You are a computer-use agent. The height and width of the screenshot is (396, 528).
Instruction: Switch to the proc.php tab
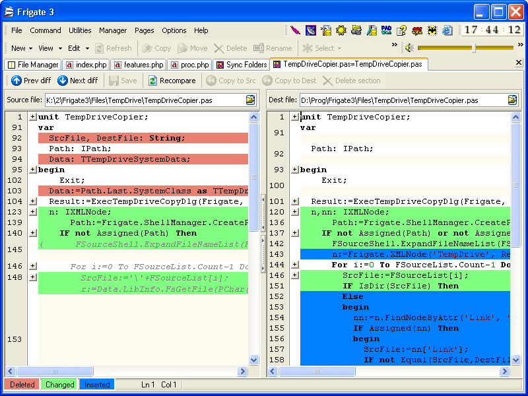pos(189,65)
